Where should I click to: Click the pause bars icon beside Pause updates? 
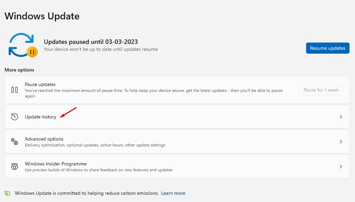tap(15, 90)
